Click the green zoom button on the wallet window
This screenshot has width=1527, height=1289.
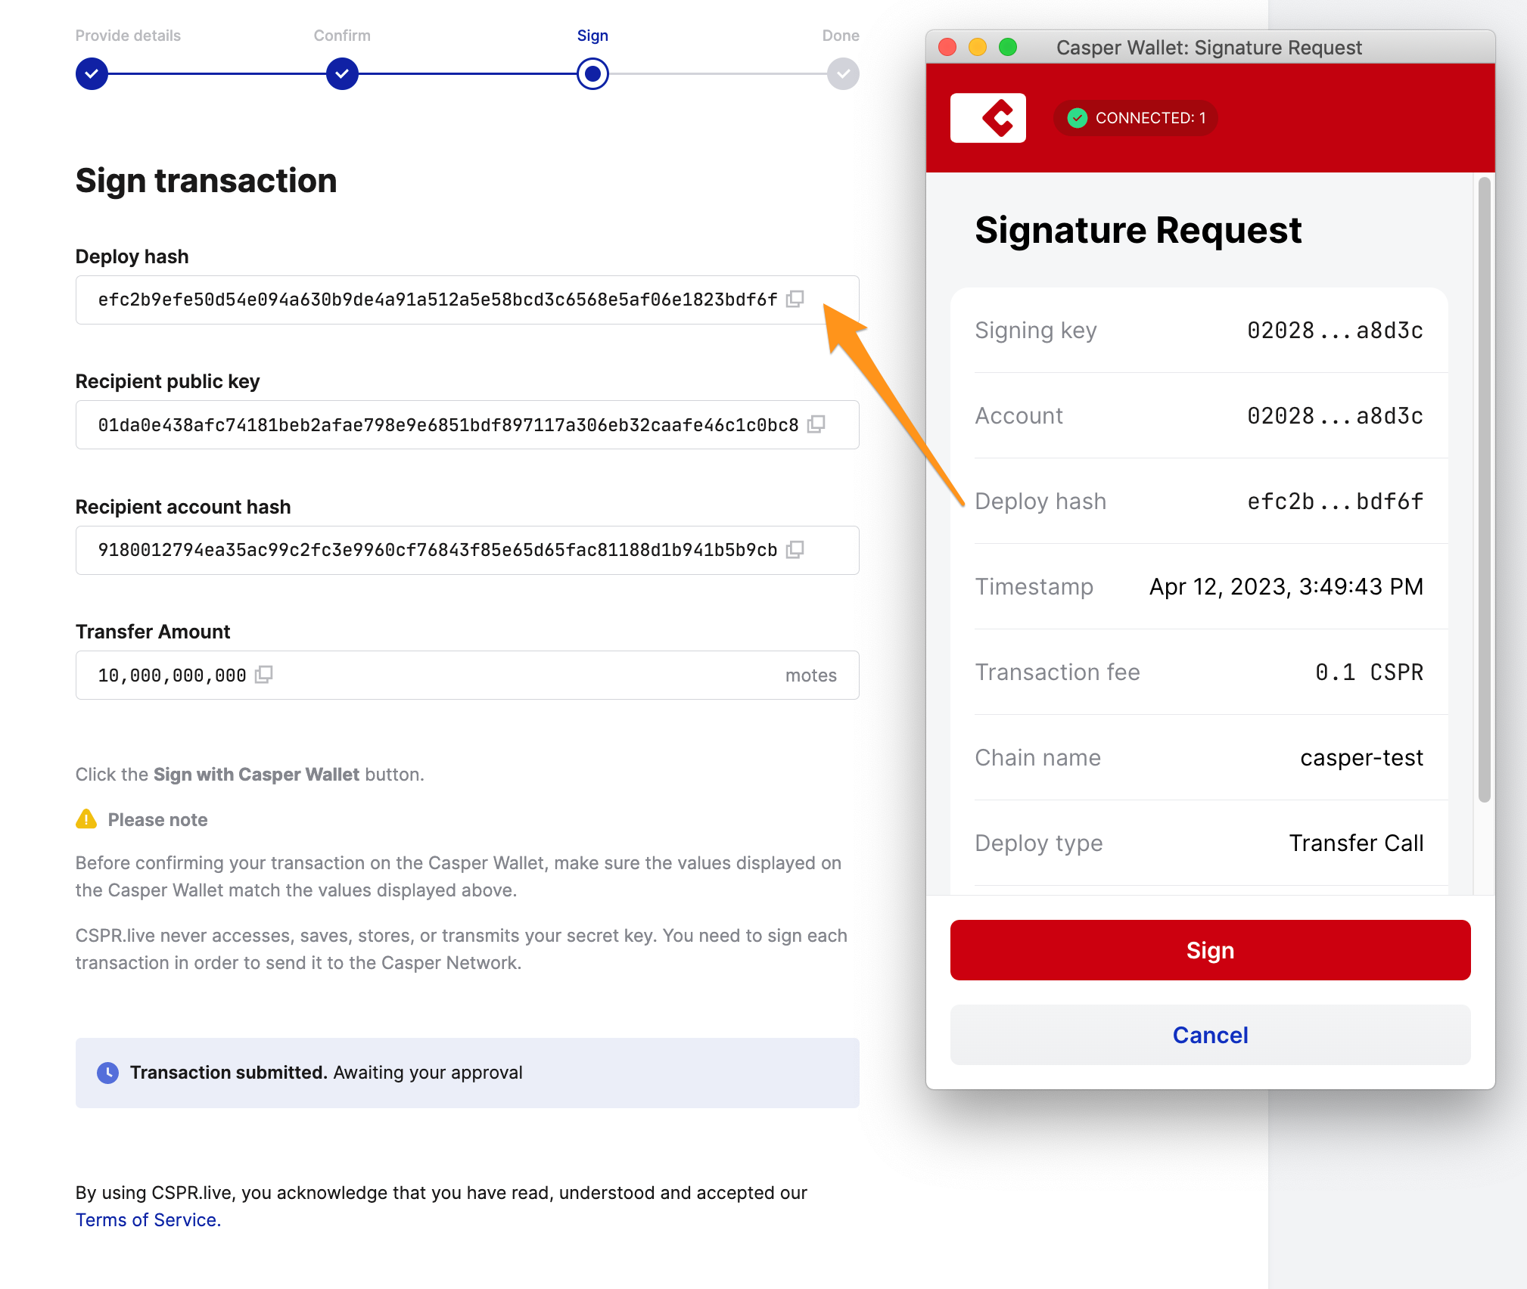point(1007,47)
